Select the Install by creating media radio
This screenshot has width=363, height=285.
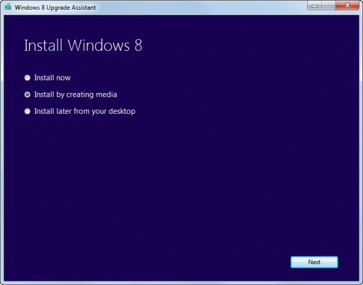[x=28, y=94]
